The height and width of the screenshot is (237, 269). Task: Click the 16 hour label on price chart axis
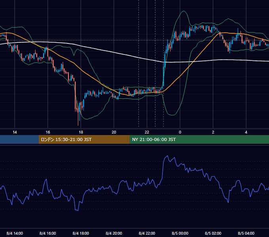48,132
